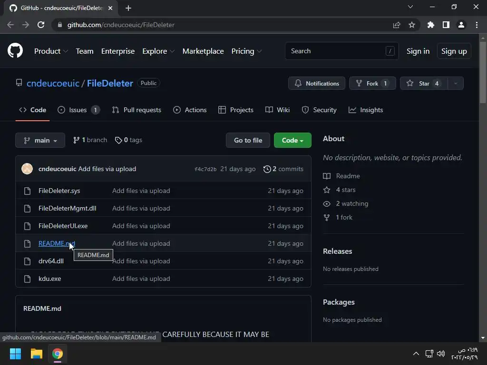Click the repository icon beside cndeucoeuic
Image resolution: width=487 pixels, height=365 pixels.
coord(19,83)
